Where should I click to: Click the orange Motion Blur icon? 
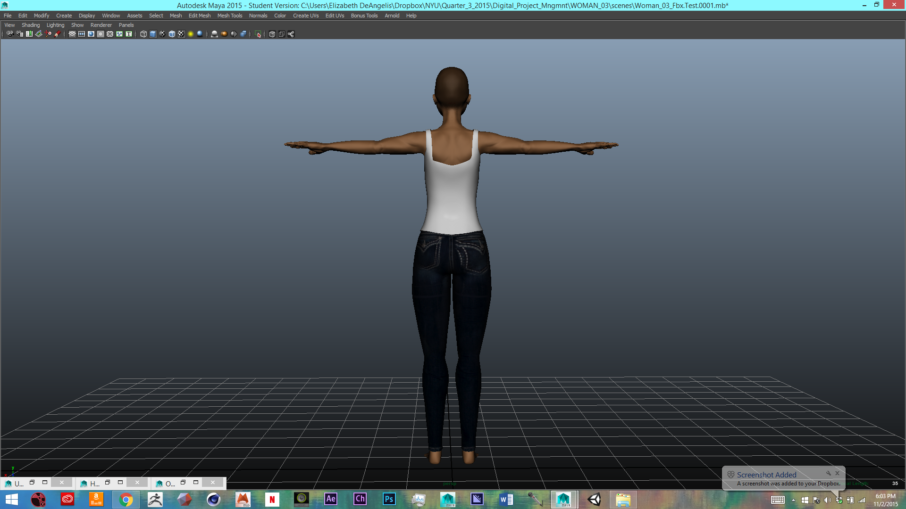[224, 34]
